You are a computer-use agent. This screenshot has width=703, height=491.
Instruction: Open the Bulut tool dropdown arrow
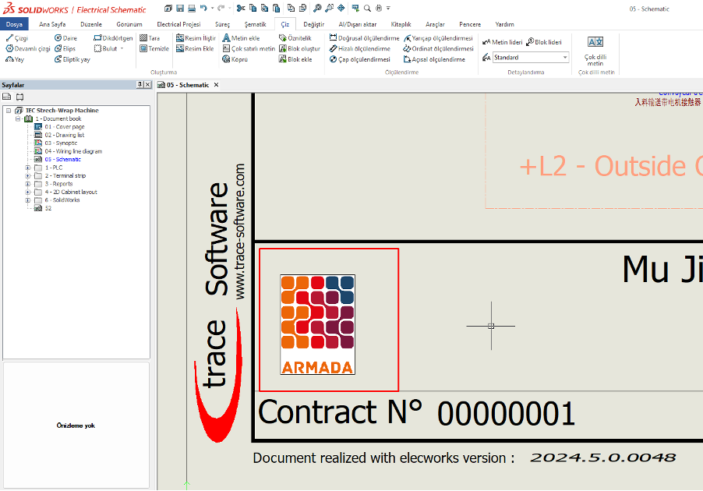pyautogui.click(x=122, y=48)
